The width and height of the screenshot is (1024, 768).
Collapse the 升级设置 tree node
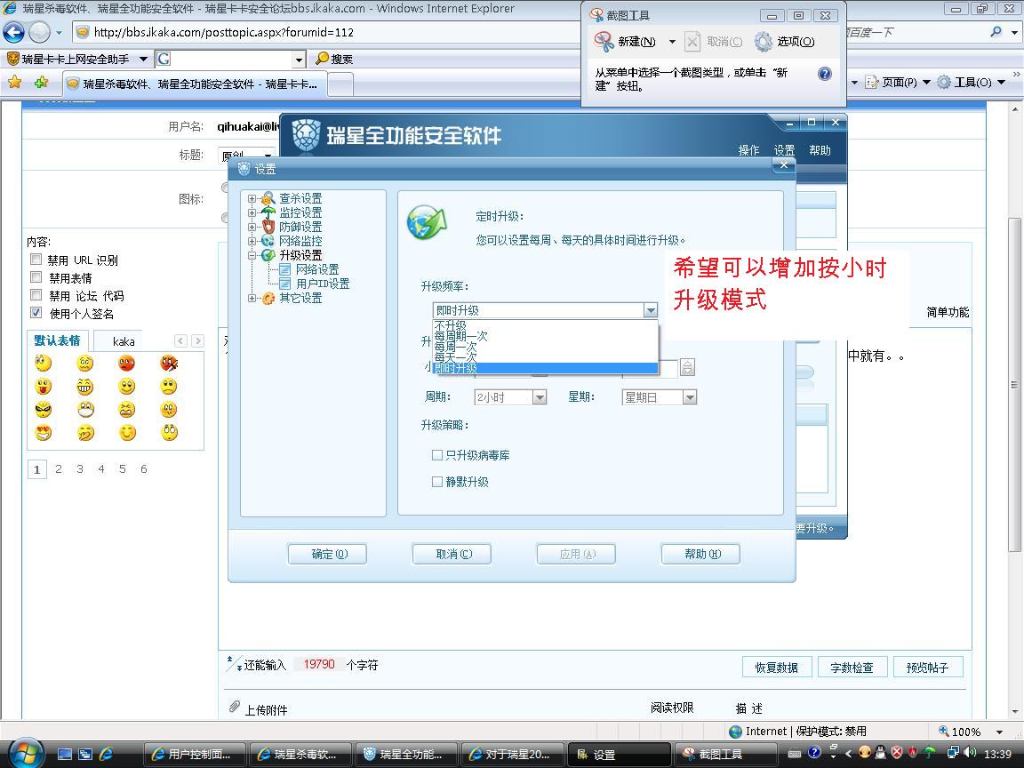point(252,255)
